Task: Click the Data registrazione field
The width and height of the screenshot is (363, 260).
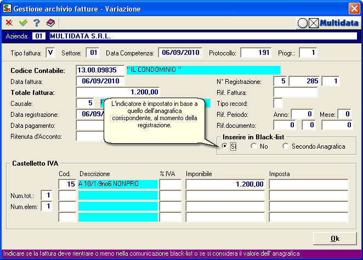Action: (x=90, y=114)
